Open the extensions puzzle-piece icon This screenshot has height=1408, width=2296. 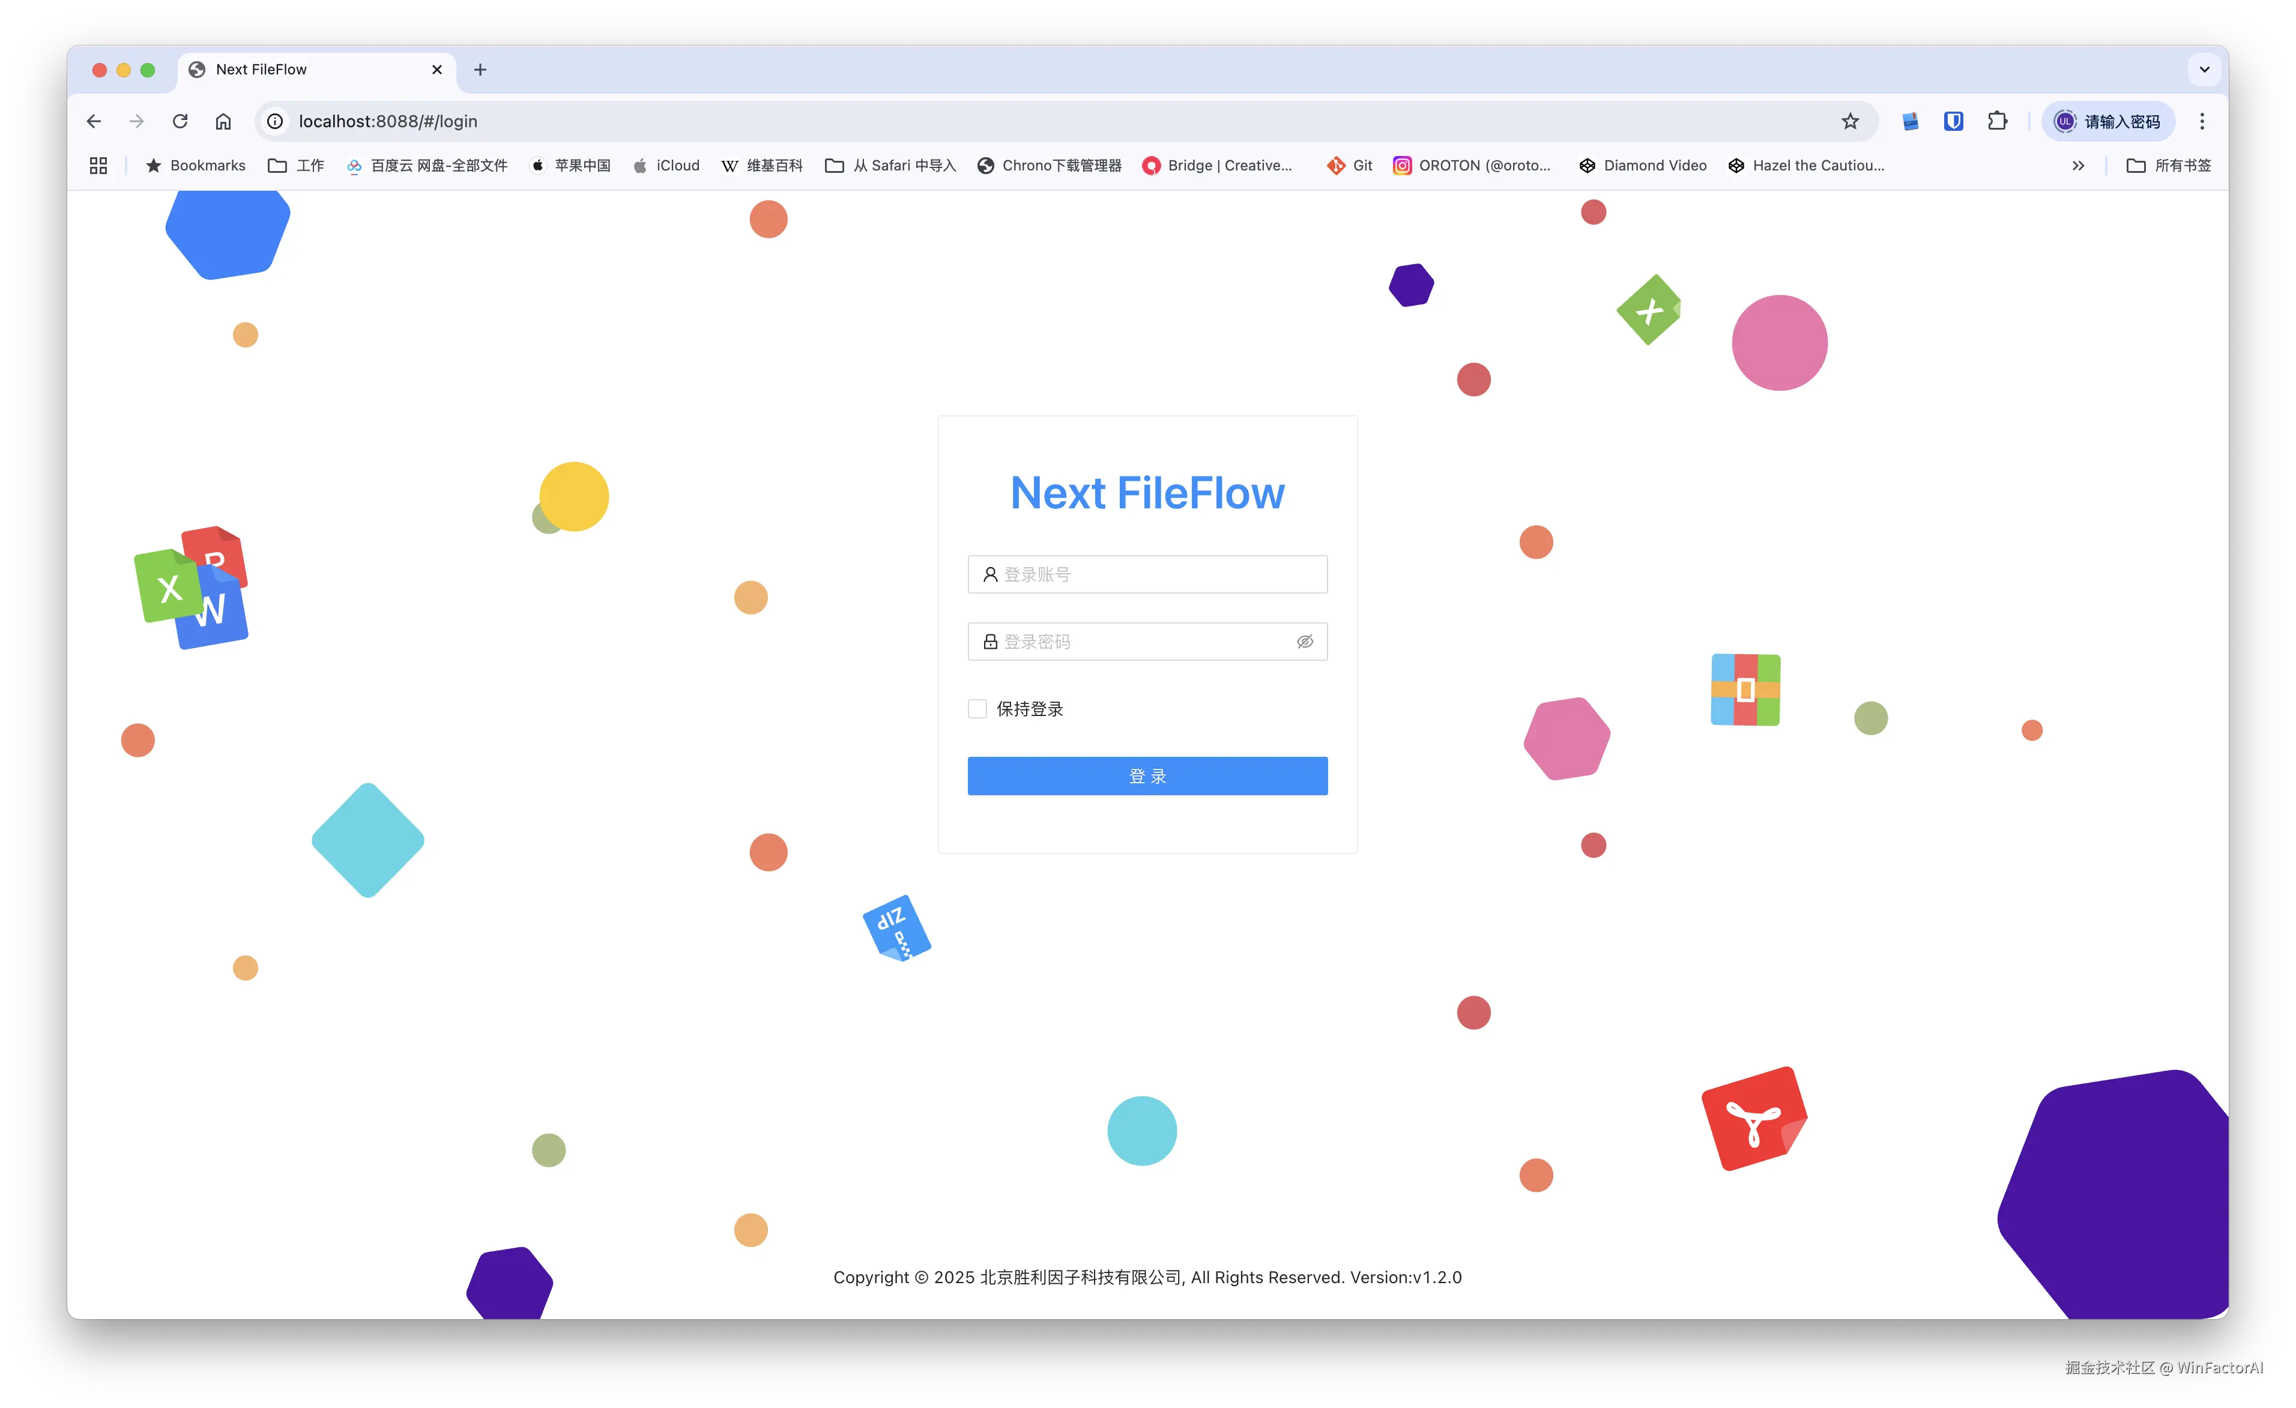1997,121
